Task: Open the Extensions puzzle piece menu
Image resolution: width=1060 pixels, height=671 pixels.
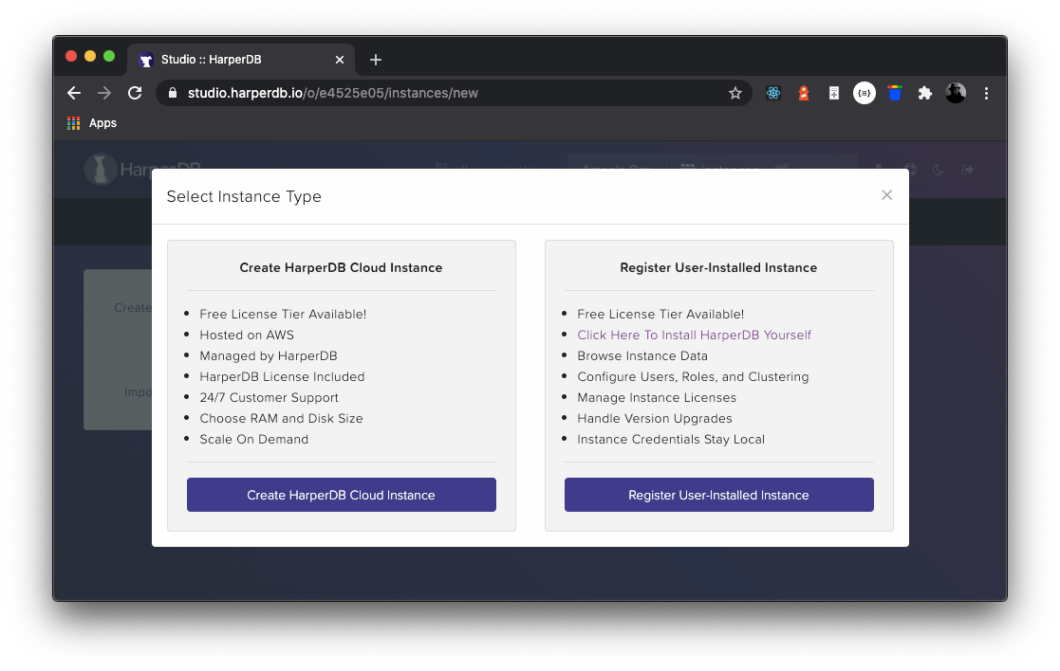Action: 925,93
